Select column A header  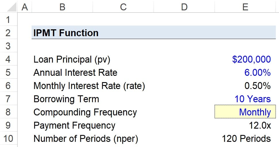pyautogui.click(x=25, y=6)
